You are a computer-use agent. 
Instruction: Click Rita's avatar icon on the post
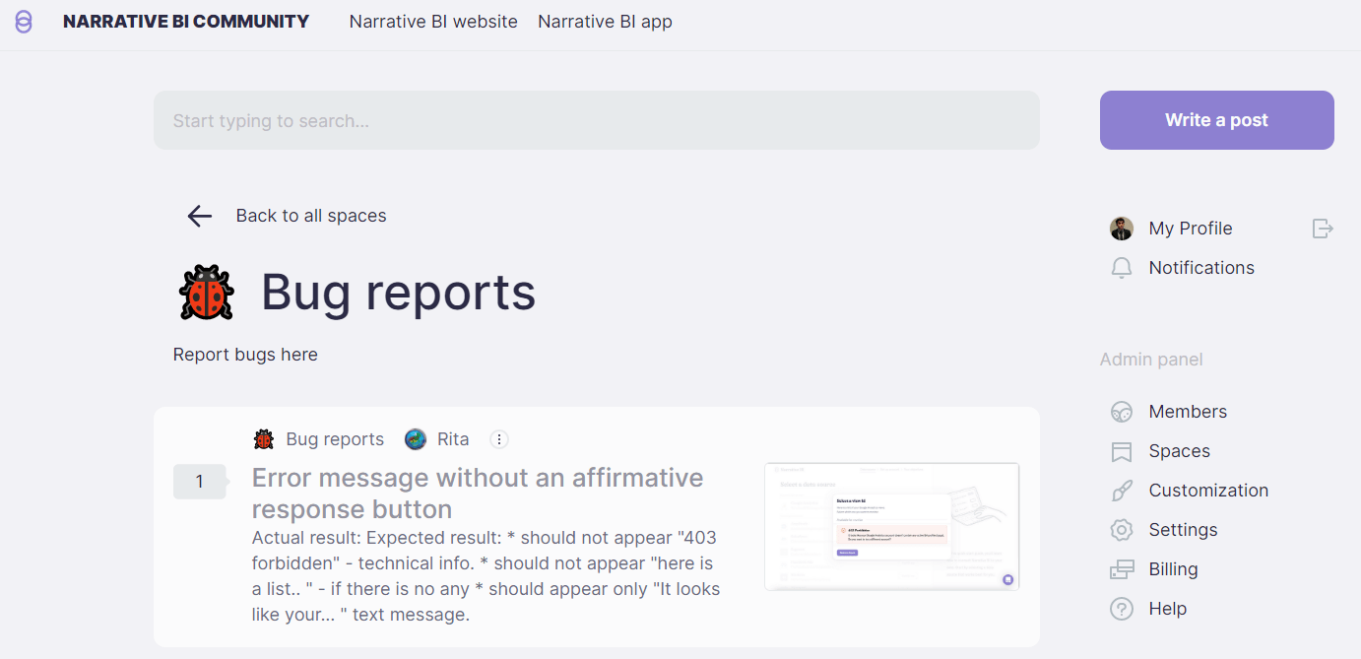416,439
